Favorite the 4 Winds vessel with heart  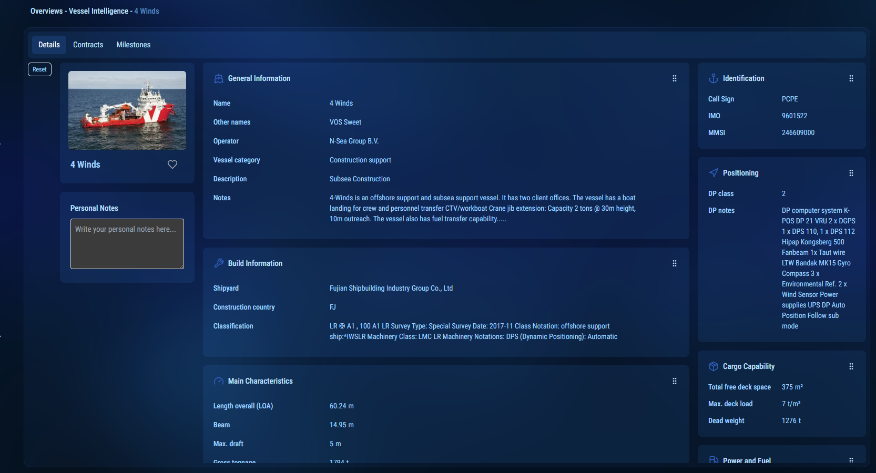click(x=172, y=164)
